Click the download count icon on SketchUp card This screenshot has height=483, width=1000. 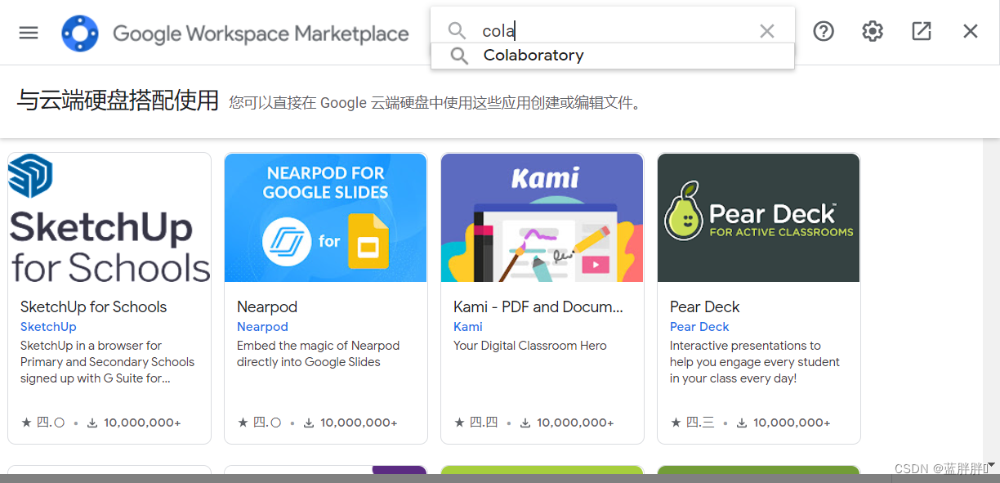92,423
